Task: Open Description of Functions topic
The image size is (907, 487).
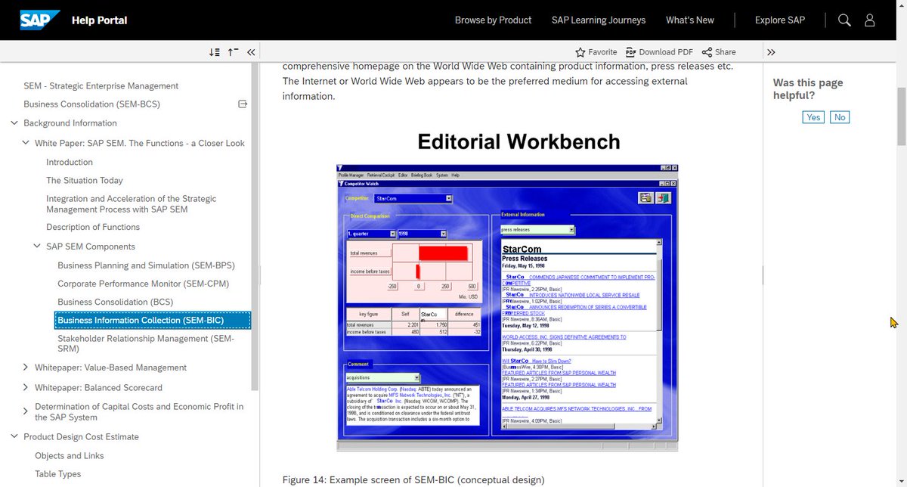Action: (x=93, y=227)
